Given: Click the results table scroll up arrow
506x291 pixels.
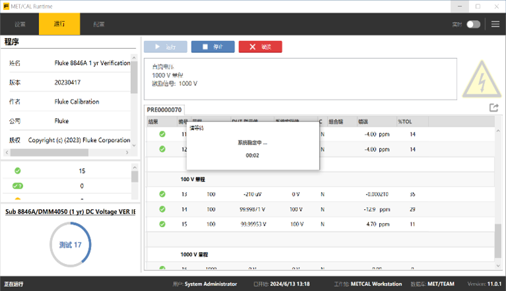Looking at the screenshot, I should pos(498,131).
